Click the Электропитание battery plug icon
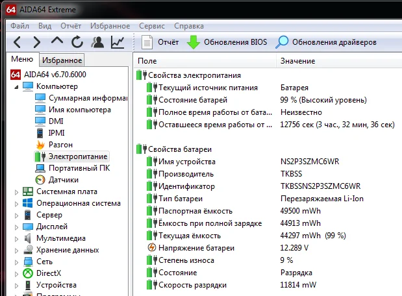Viewport: 402px width, 296px height. [40, 156]
